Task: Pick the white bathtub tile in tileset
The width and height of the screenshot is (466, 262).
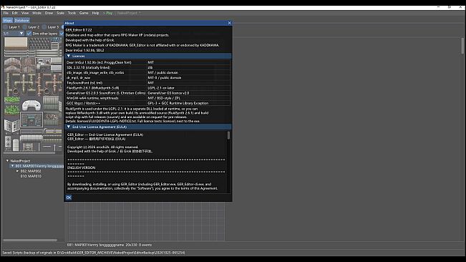Action: tap(31, 105)
